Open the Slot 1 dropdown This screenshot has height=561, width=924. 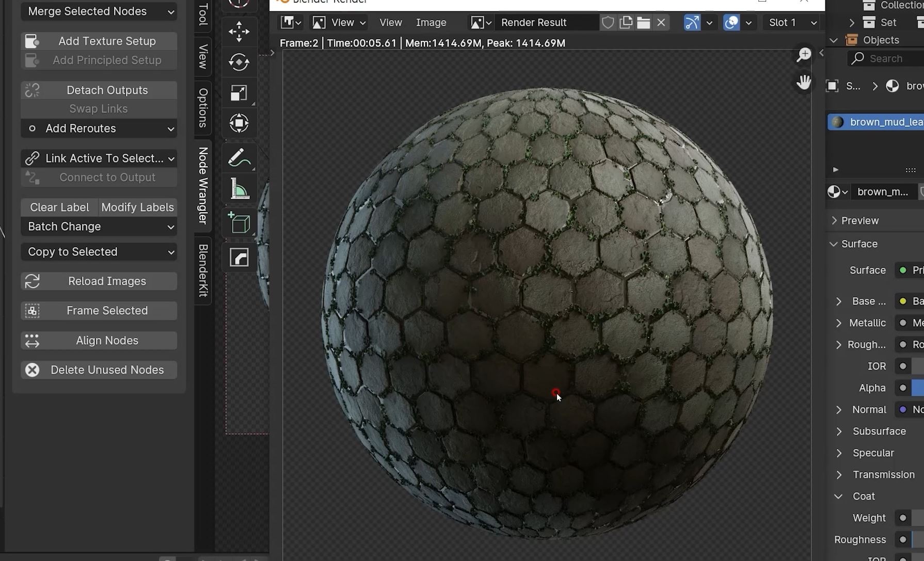coord(792,23)
